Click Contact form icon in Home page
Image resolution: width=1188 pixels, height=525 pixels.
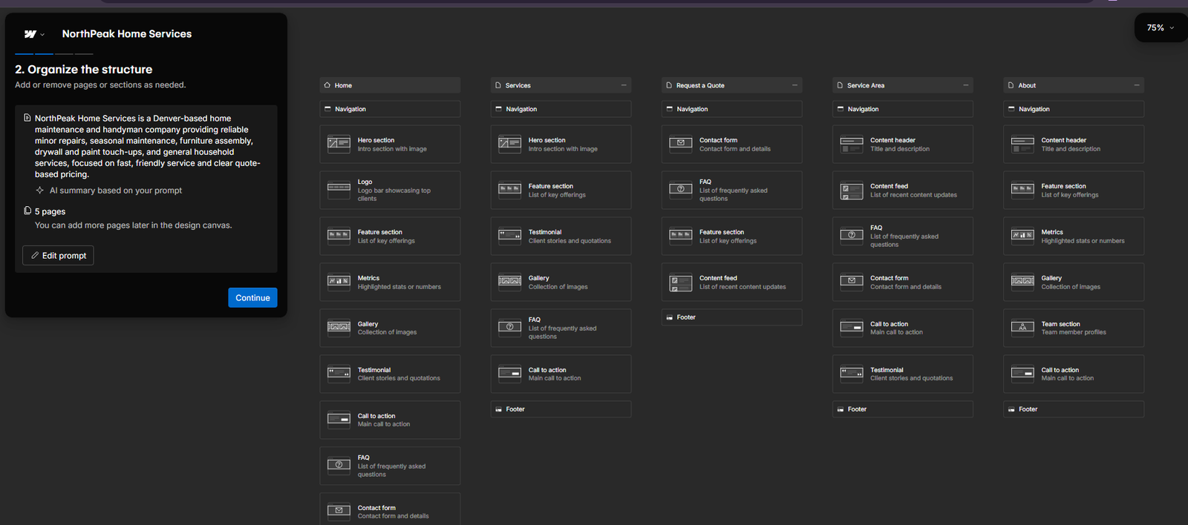(339, 512)
